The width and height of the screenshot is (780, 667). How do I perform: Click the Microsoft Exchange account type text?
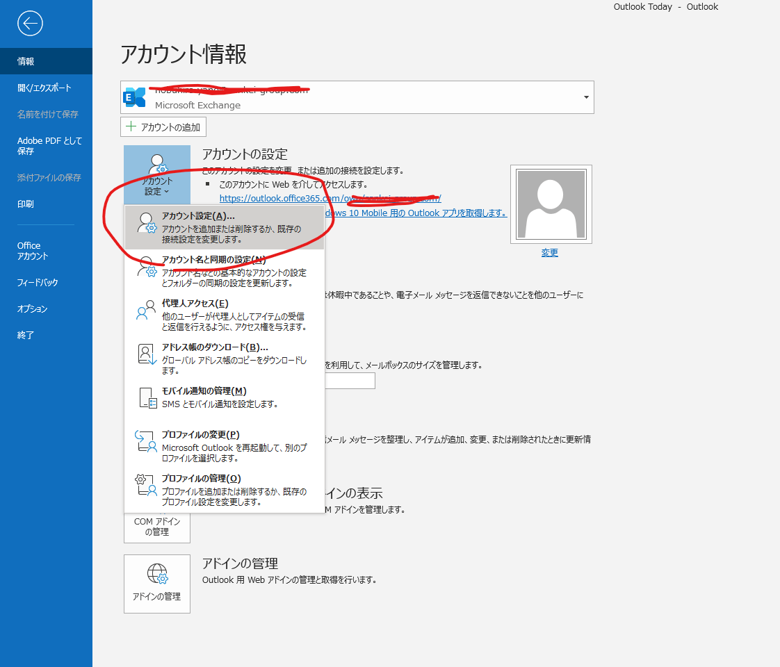(197, 106)
